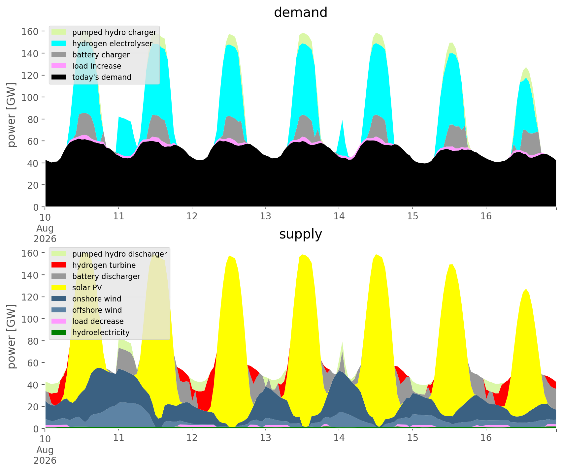The height and width of the screenshot is (472, 563).
Task: Select the dark blue onshore wind swatch
Action: pos(60,299)
